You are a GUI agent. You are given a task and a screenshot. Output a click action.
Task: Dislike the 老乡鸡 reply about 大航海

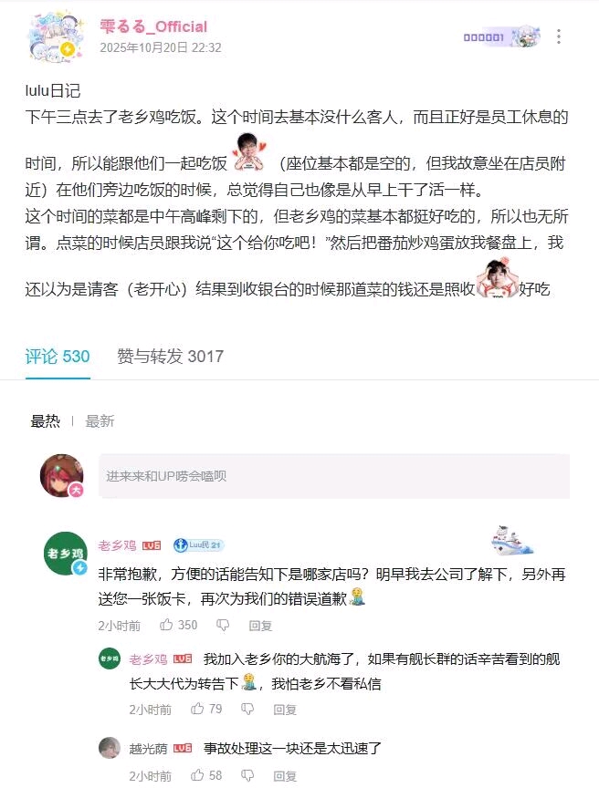247,709
